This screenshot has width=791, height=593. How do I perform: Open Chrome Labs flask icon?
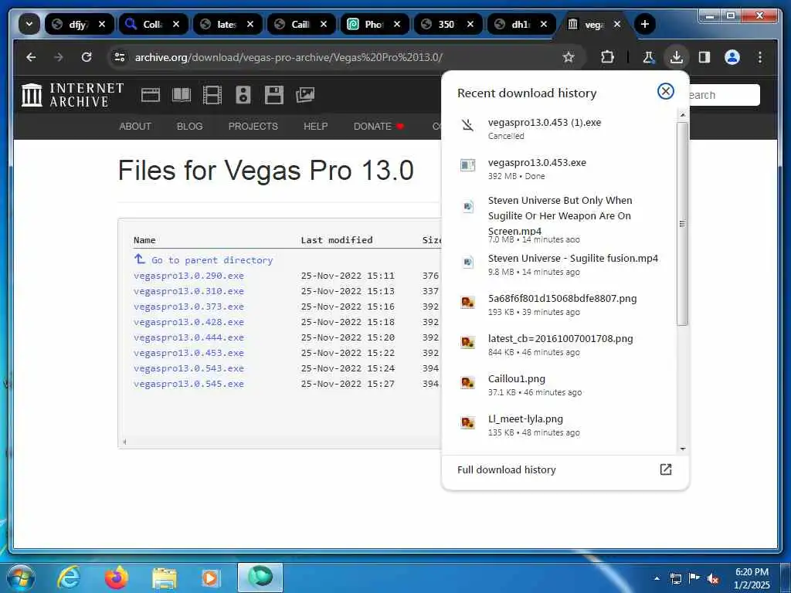(x=649, y=57)
